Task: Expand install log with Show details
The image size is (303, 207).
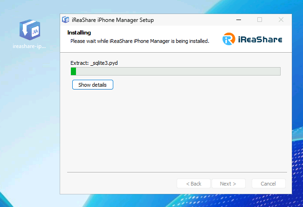Action: 92,85
